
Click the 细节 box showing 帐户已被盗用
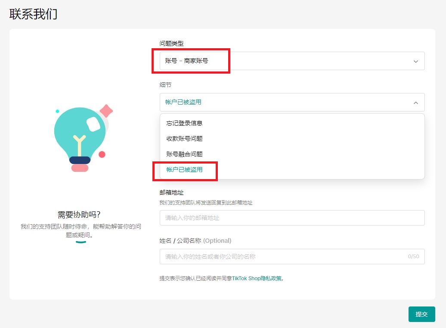point(284,102)
